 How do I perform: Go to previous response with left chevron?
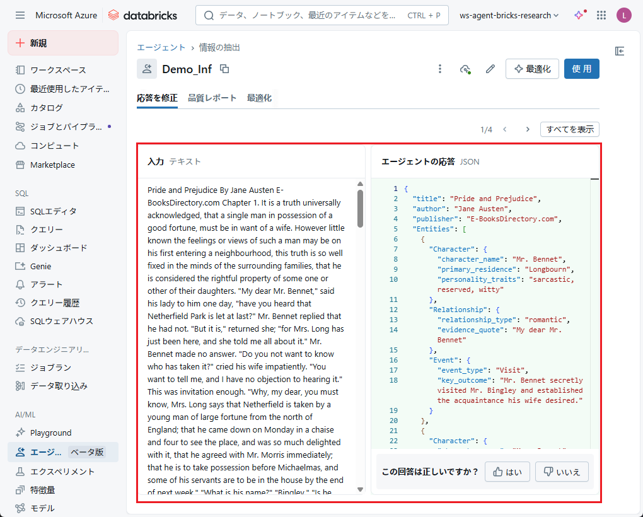(505, 129)
